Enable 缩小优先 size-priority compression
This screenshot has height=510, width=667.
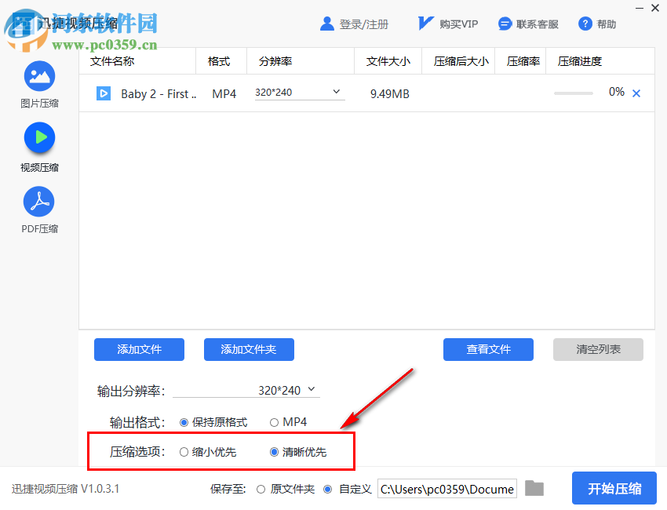[184, 452]
